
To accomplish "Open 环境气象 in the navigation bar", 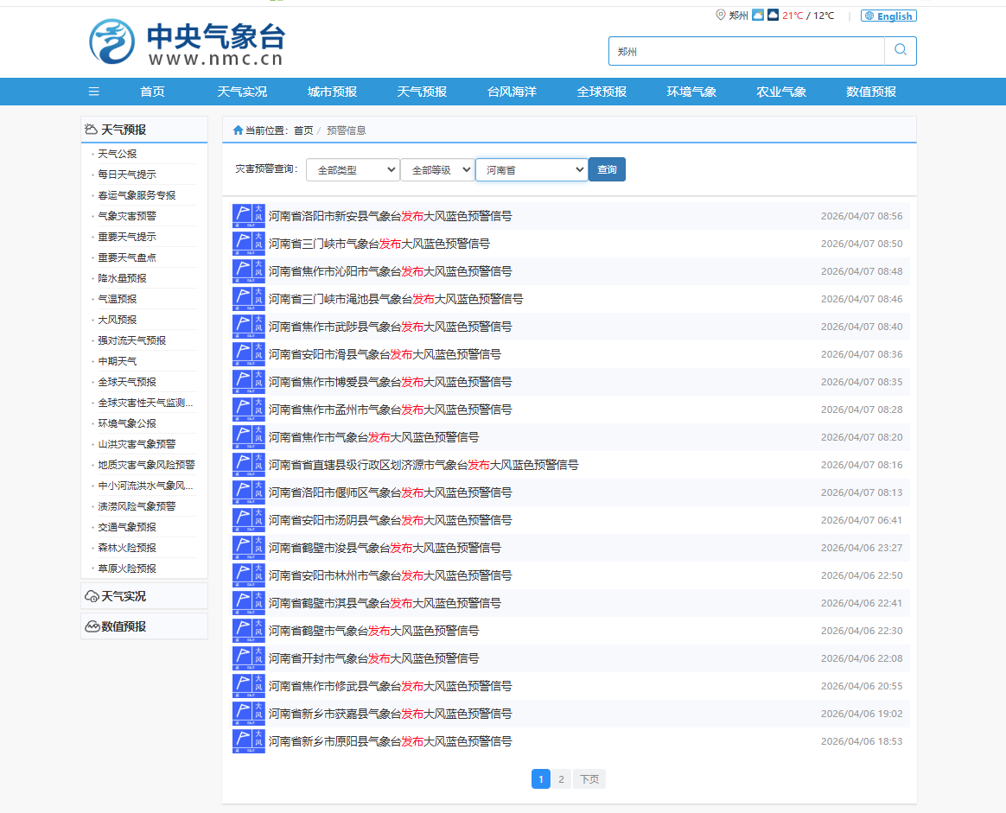I will click(691, 92).
